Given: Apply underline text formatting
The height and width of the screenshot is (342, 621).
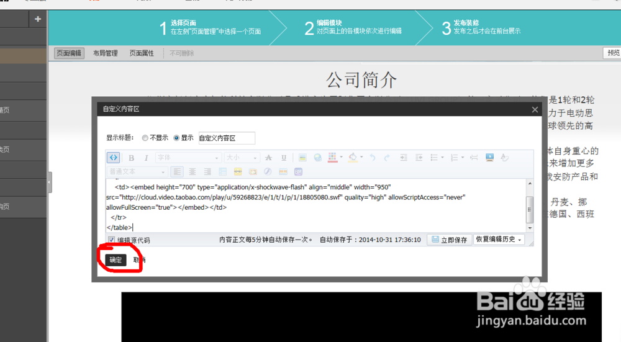Looking at the screenshot, I should coord(284,158).
